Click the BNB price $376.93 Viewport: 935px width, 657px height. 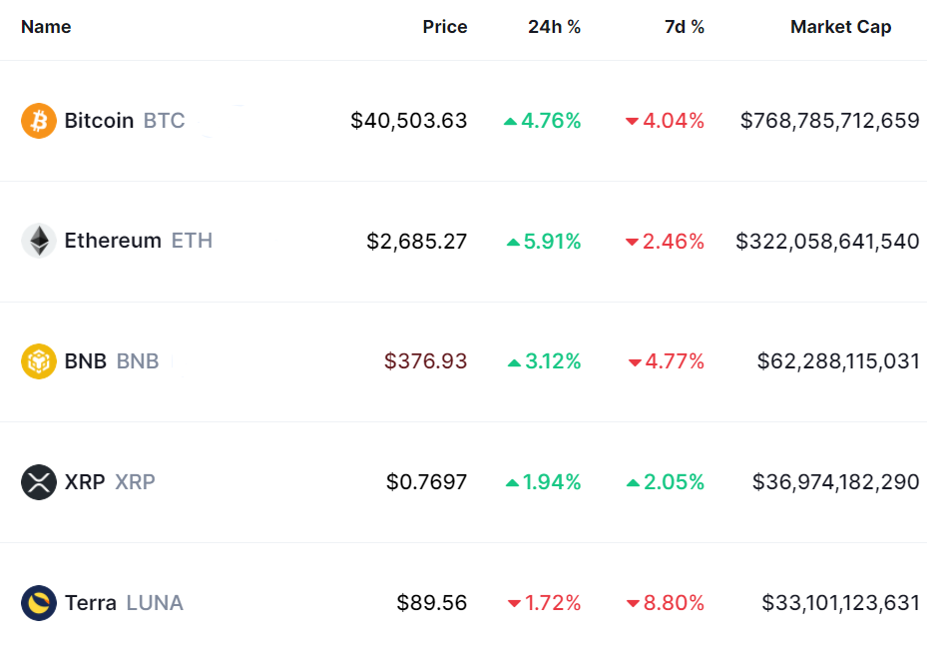tap(425, 360)
